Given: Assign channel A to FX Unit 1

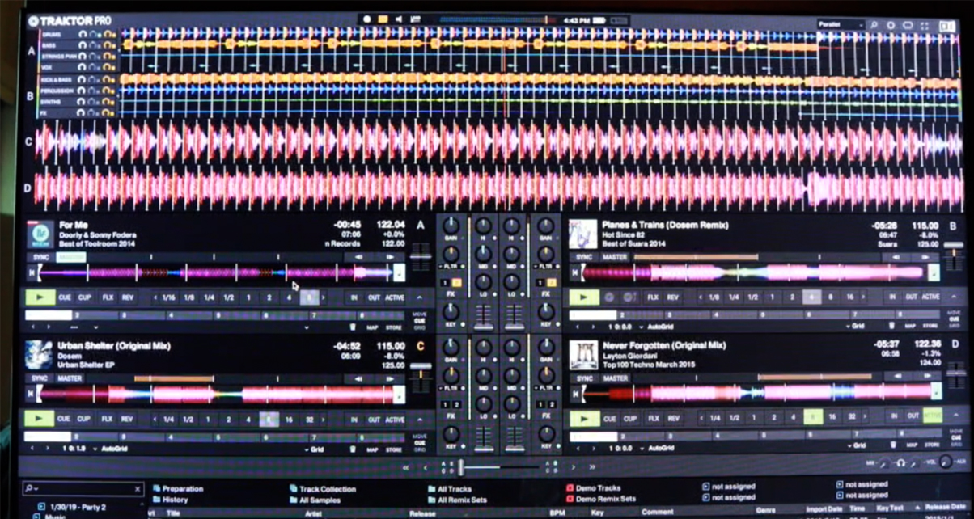Looking at the screenshot, I should pyautogui.click(x=446, y=284).
